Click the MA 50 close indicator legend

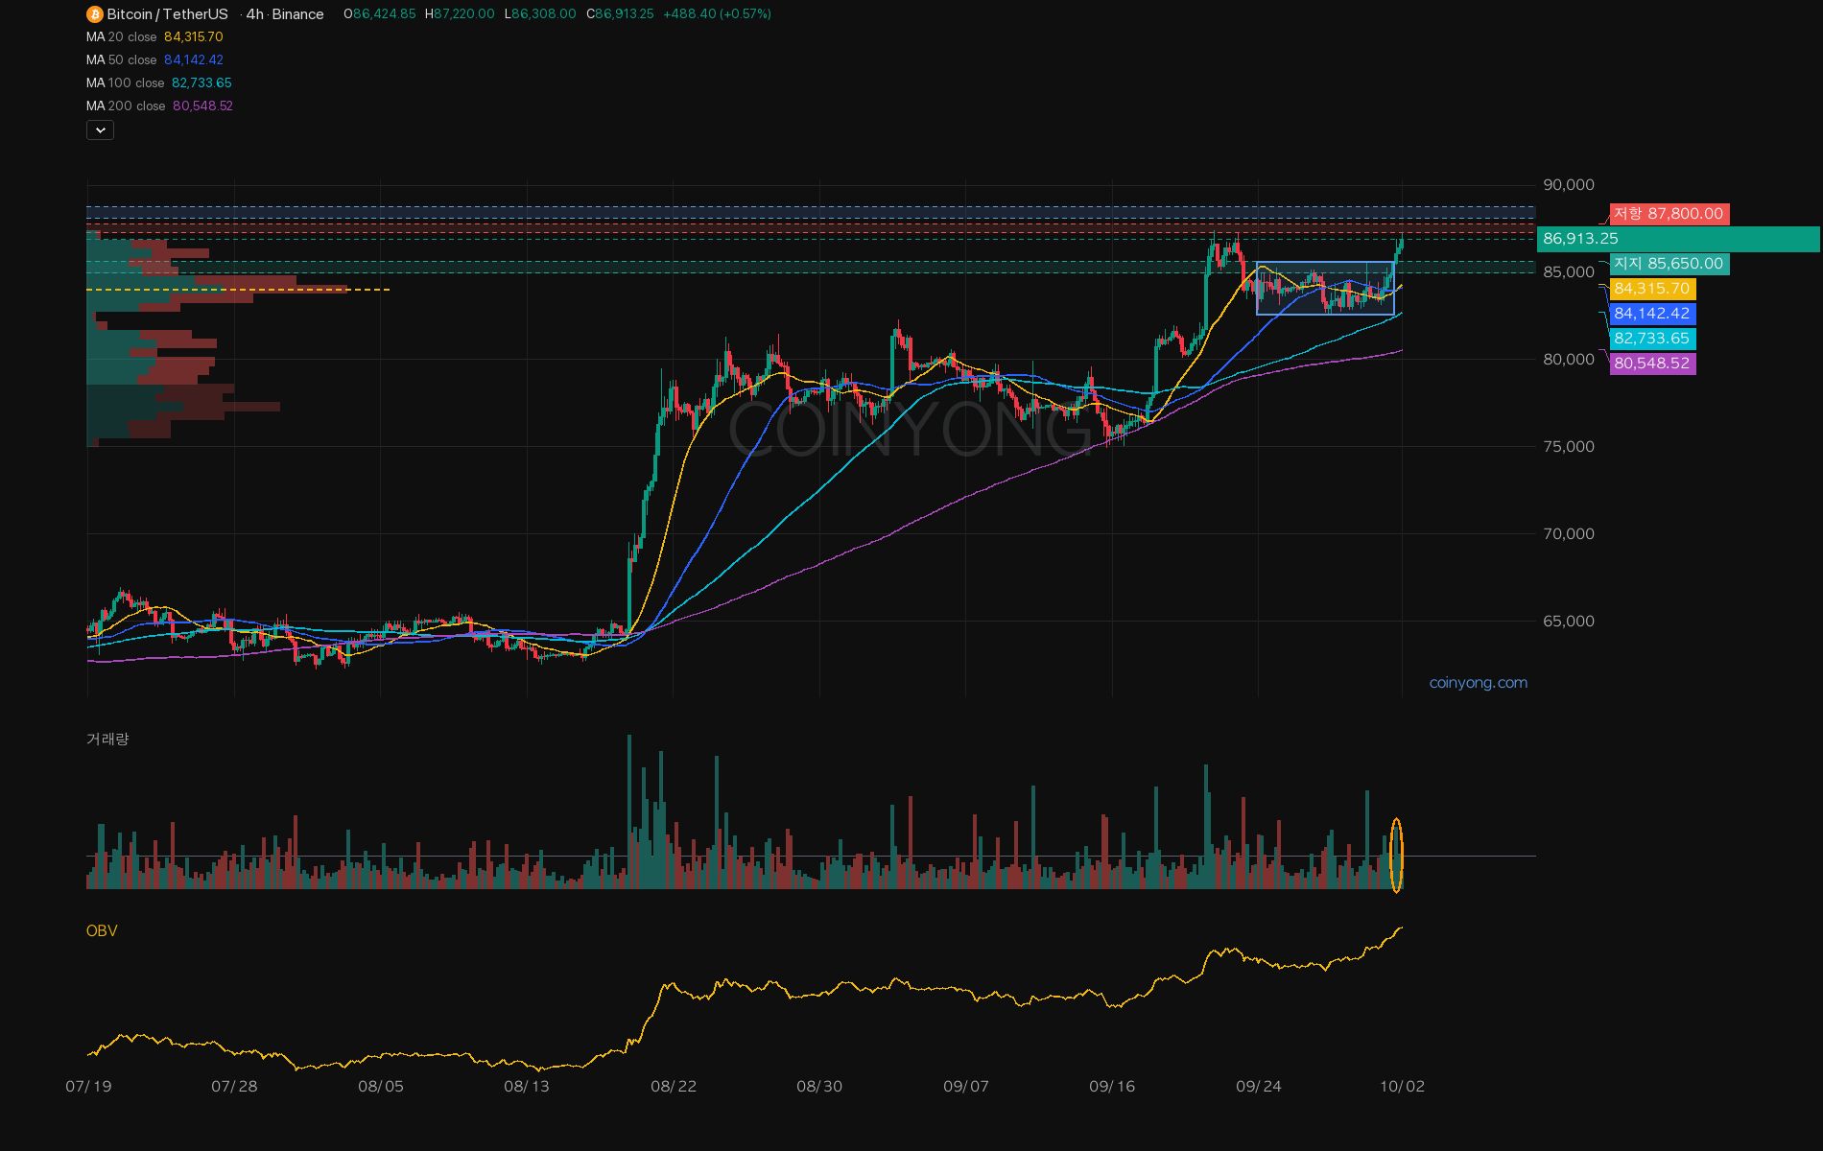click(154, 60)
